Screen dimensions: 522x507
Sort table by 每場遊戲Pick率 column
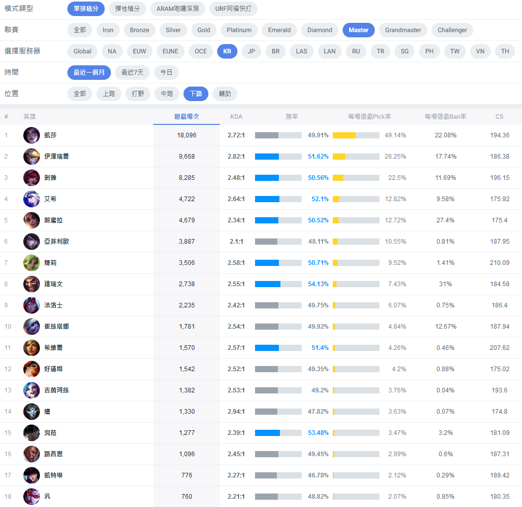tap(370, 117)
